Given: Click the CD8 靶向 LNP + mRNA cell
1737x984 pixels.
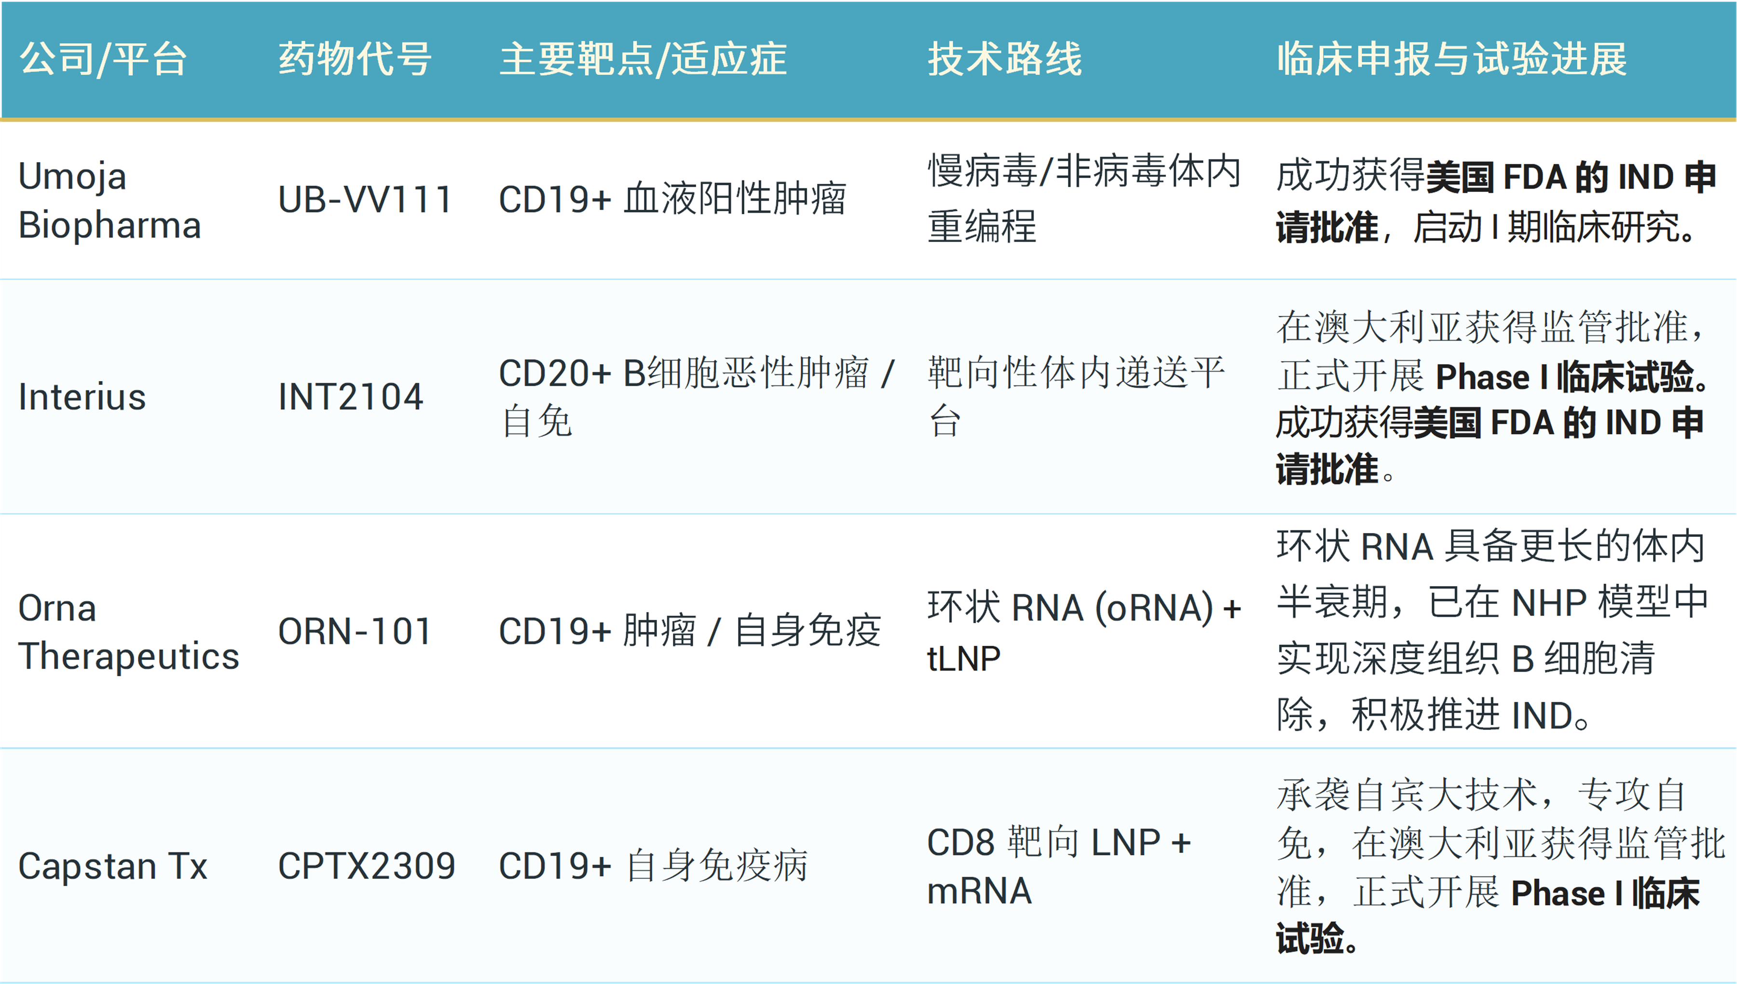Looking at the screenshot, I should click(1059, 866).
